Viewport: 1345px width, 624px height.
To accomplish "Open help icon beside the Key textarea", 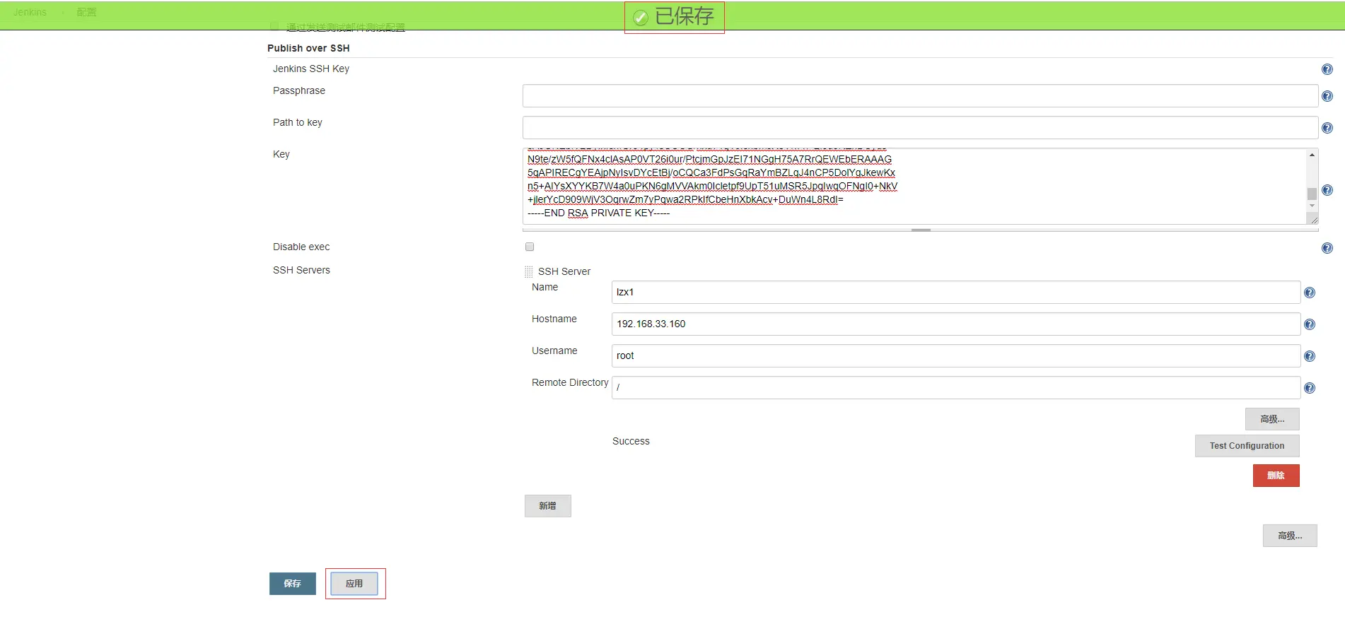I will (1327, 190).
